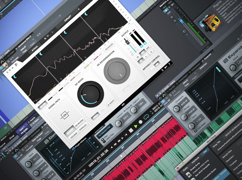Toggle the ERA-D plugin power button
This screenshot has width=242, height=180.
[2, 68]
